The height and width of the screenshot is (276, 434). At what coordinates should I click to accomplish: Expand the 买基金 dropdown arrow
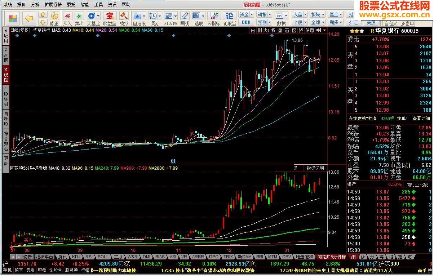pyautogui.click(x=98, y=16)
